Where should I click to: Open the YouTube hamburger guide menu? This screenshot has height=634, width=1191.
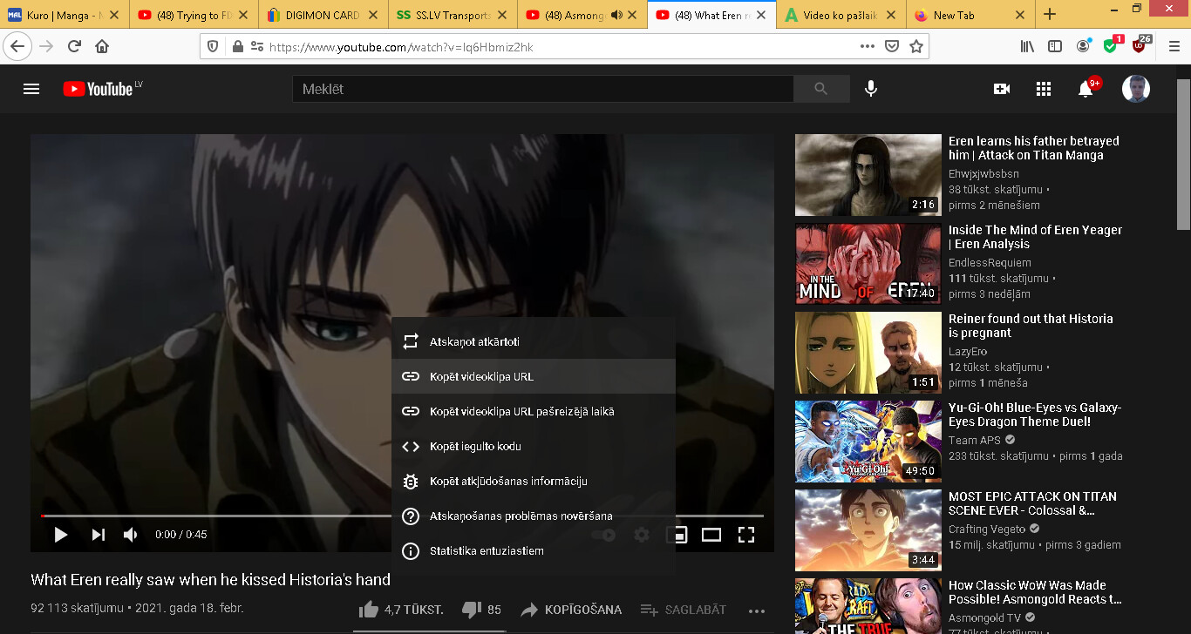tap(31, 89)
